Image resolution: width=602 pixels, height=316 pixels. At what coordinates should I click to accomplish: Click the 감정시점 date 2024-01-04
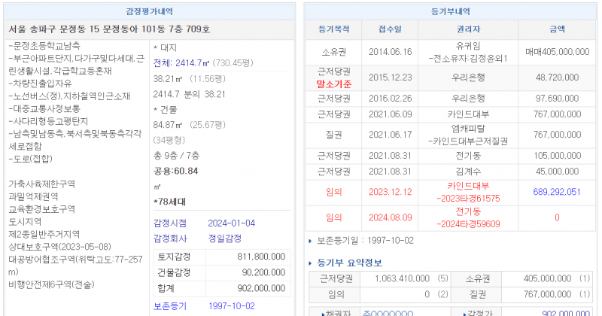click(231, 223)
